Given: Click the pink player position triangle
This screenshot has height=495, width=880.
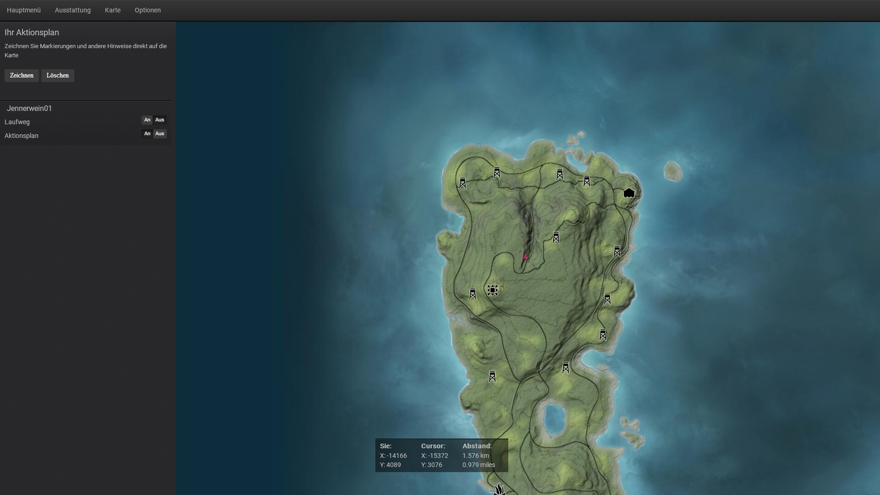Looking at the screenshot, I should click(x=526, y=256).
